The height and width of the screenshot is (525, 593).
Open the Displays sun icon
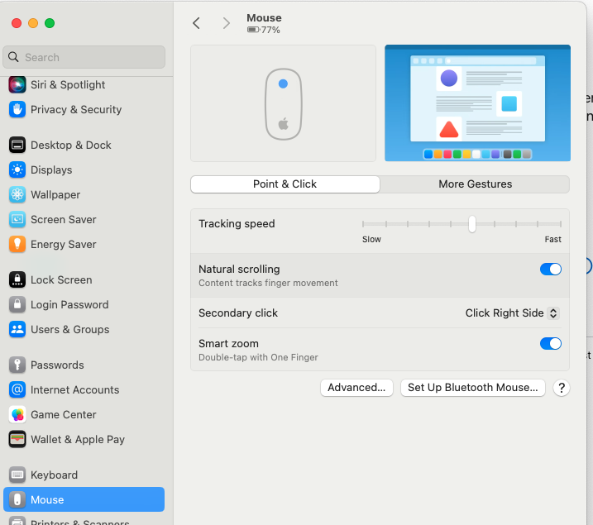pyautogui.click(x=17, y=170)
